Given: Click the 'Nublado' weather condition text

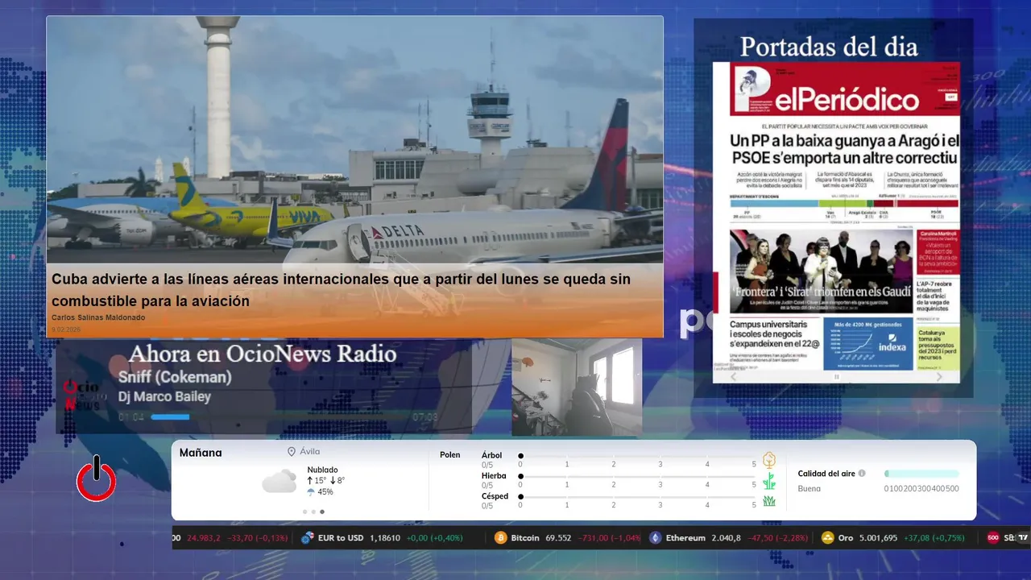Looking at the screenshot, I should point(322,470).
